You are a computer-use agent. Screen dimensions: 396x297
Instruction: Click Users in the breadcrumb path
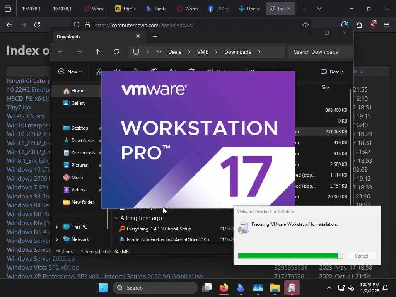(174, 52)
